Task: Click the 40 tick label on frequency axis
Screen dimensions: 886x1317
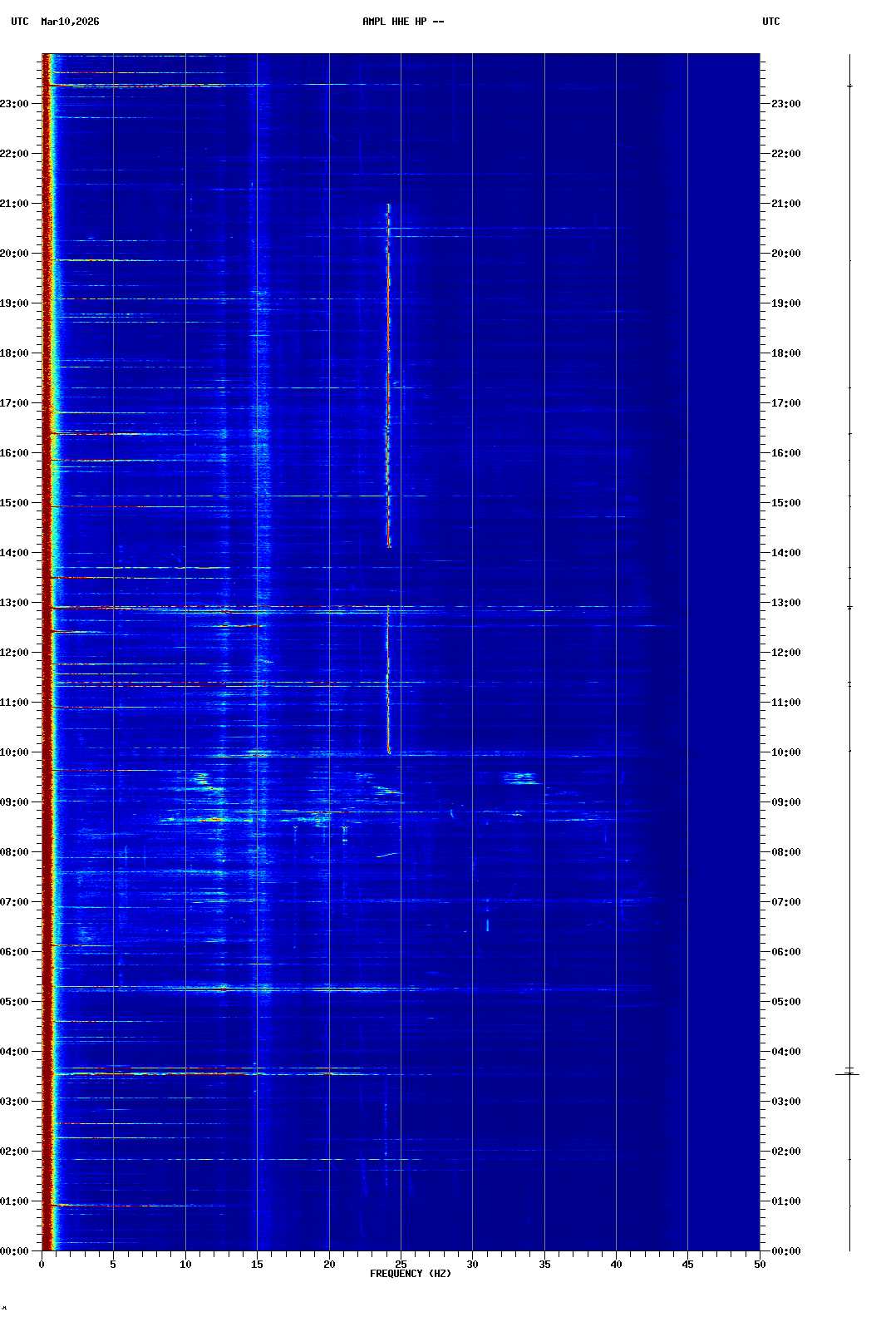Action: [616, 1265]
